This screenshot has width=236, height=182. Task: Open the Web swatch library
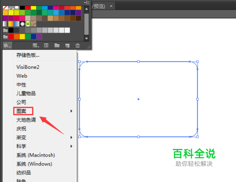pyautogui.click(x=22, y=76)
